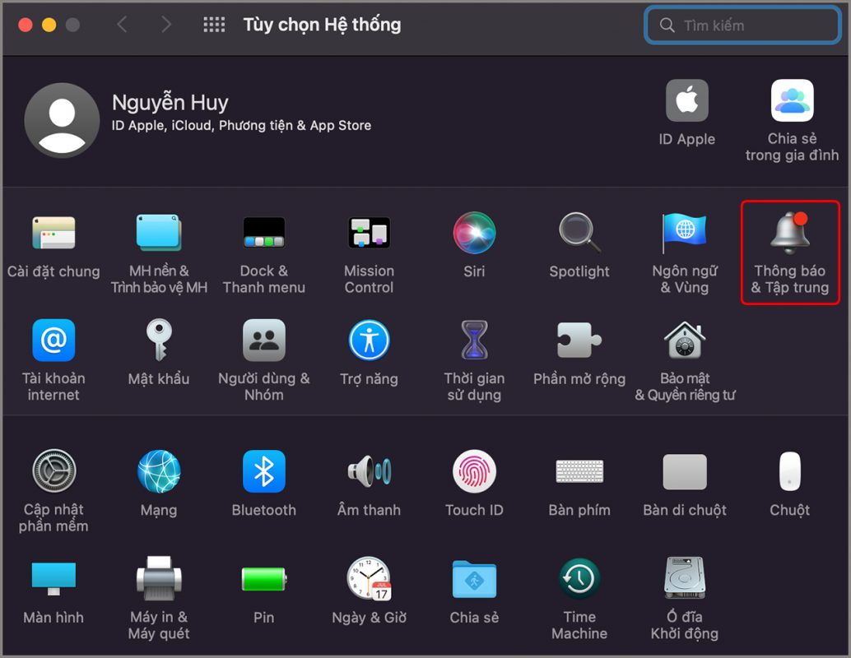Screen dimensions: 851x658
Task: Click ID Apple, iCloud, Phương tiện subtitle
Action: tap(241, 125)
